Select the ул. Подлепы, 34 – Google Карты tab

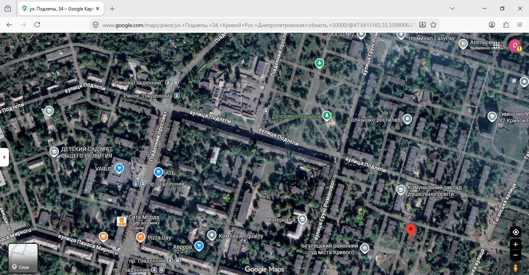(61, 8)
